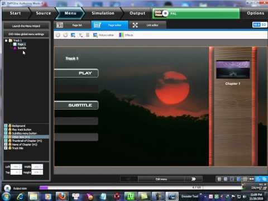Click the Height value field
Screen dimensions: 268x201
(37, 173)
